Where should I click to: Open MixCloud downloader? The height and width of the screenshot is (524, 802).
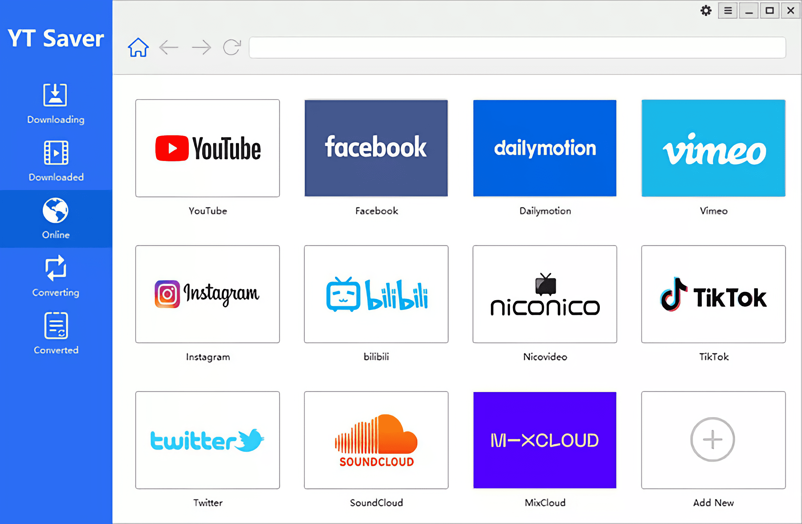coord(545,440)
